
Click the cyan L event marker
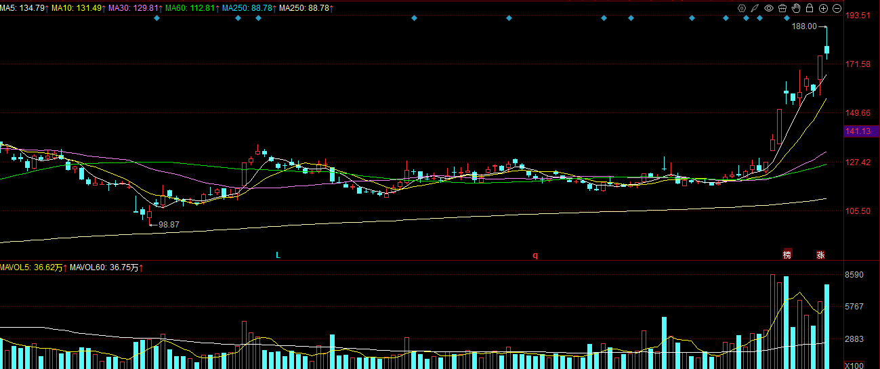278,255
